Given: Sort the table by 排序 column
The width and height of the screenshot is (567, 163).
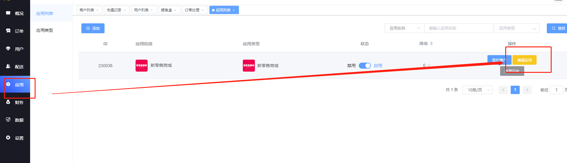Looking at the screenshot, I should point(431,44).
